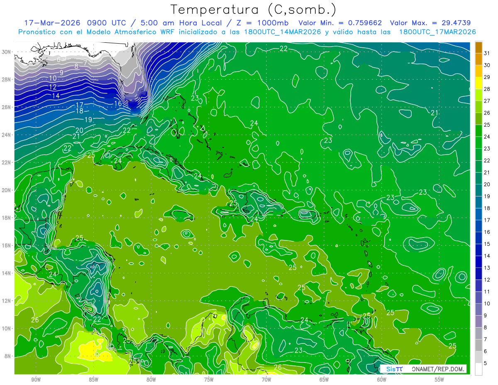
Task: Click the white bottom swatch of color scale
Action: coord(478,369)
